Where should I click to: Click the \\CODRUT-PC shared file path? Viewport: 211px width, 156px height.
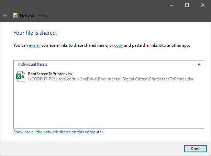[111, 79]
